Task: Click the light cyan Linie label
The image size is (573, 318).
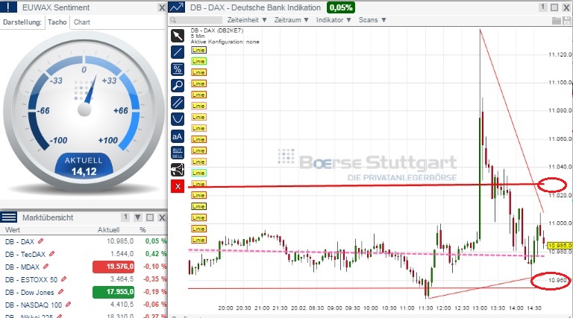Action: click(198, 173)
